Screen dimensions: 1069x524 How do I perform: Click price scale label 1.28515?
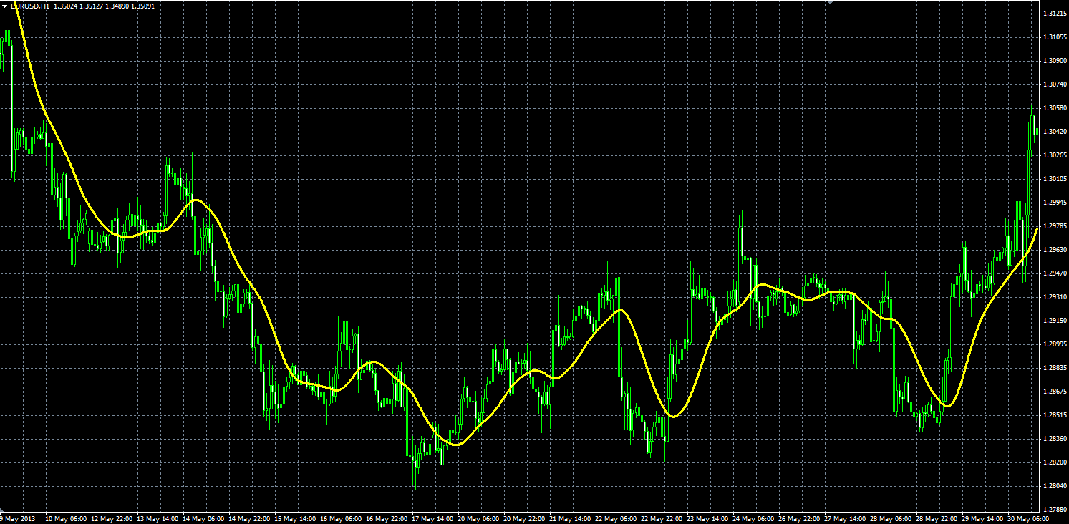click(x=1055, y=415)
